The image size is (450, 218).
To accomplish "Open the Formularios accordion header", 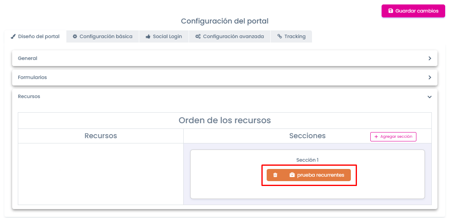I will [225, 77].
